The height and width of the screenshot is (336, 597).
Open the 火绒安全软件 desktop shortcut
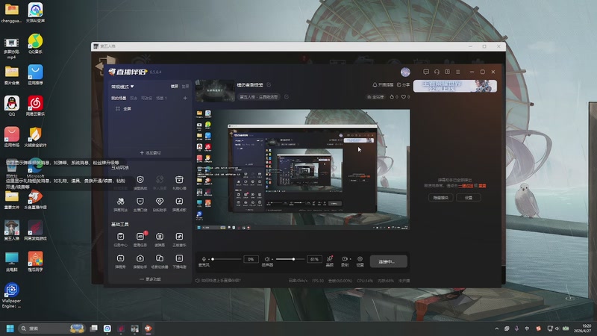35,137
